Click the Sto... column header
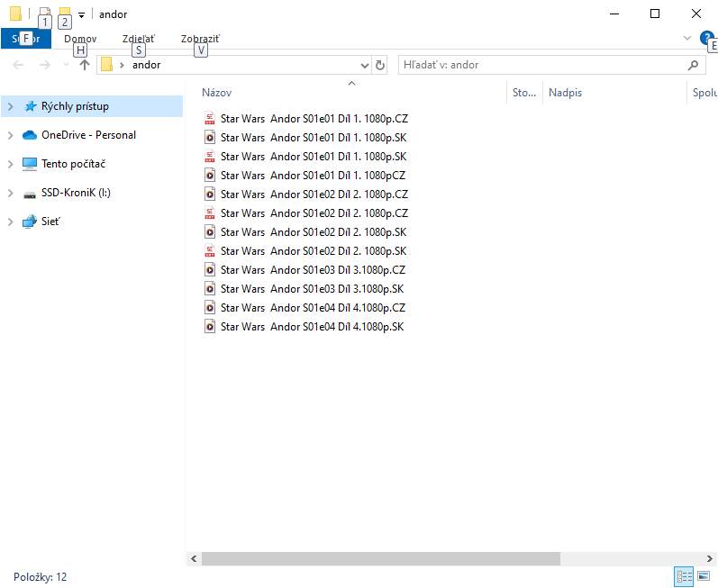This screenshot has height=588, width=718. coord(524,93)
